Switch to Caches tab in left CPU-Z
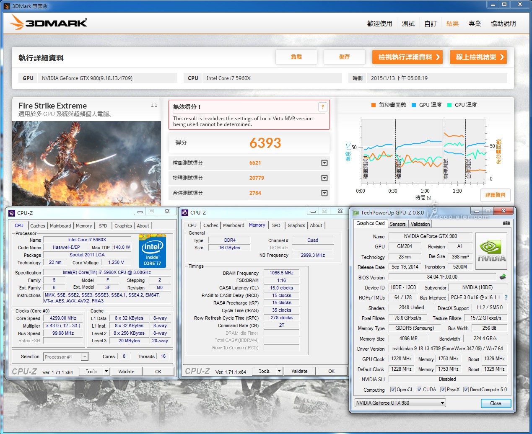Screen dimensions: 532x434 click(38, 226)
